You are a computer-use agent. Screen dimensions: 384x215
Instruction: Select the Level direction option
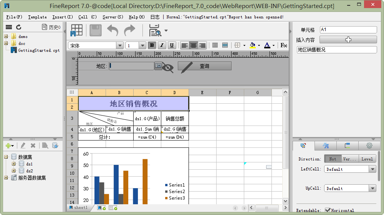[367, 159]
